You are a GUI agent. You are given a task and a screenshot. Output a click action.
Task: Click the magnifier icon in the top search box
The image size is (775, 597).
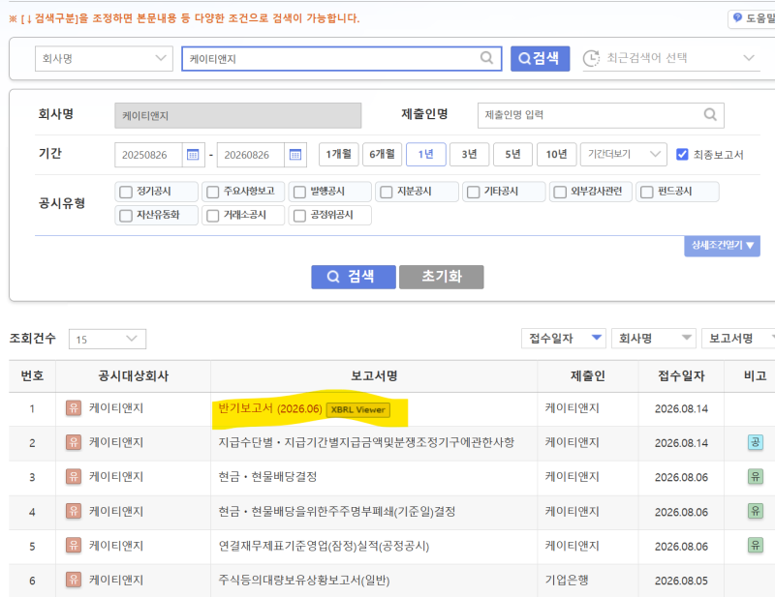click(x=486, y=58)
